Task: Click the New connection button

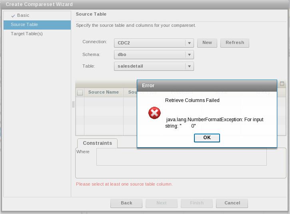Action: pyautogui.click(x=207, y=43)
